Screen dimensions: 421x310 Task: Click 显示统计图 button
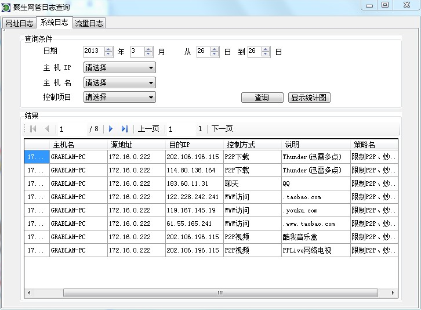click(309, 98)
